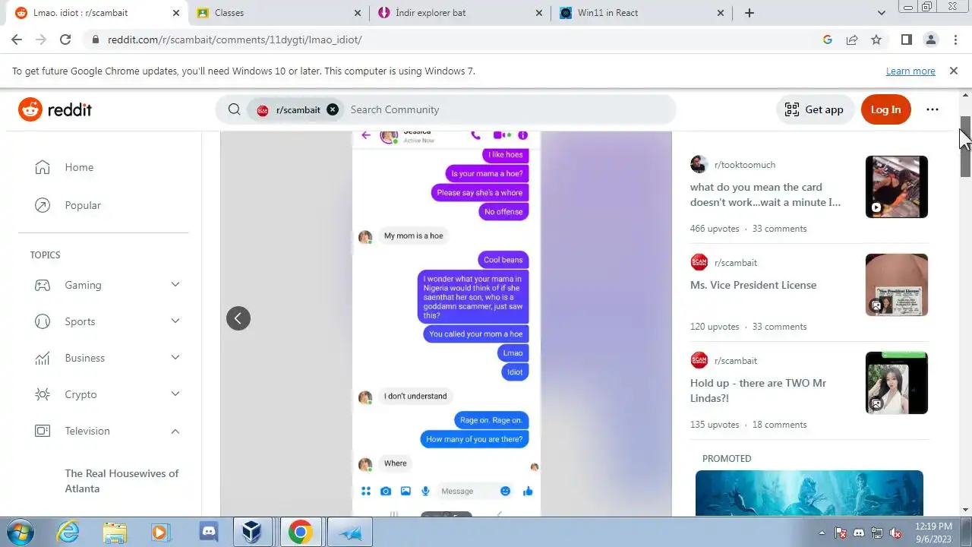Click the search magnifier icon
This screenshot has height=547, width=972.
[x=235, y=109]
